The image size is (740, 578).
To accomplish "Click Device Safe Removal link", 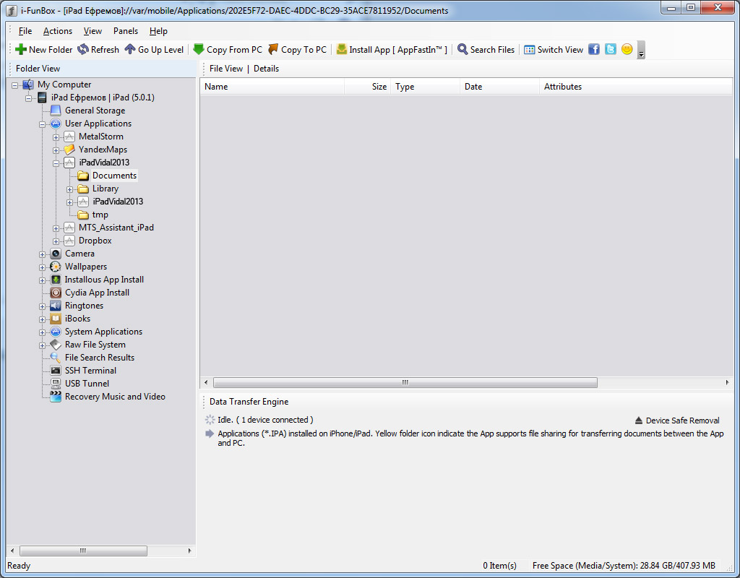I will [676, 420].
